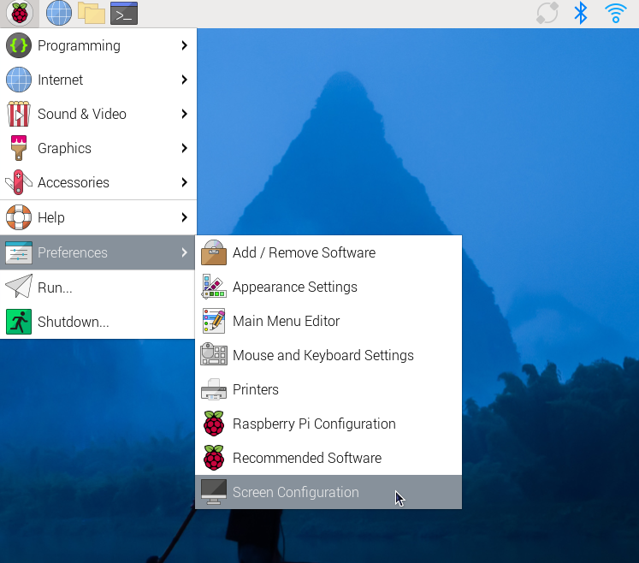Click the Run paper plane icon
Screen dimensions: 639x563
pos(18,287)
